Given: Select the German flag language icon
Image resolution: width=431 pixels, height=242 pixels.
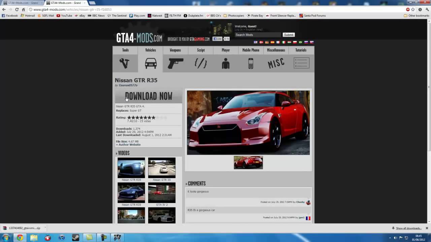Looking at the screenshot, I should 267,42.
